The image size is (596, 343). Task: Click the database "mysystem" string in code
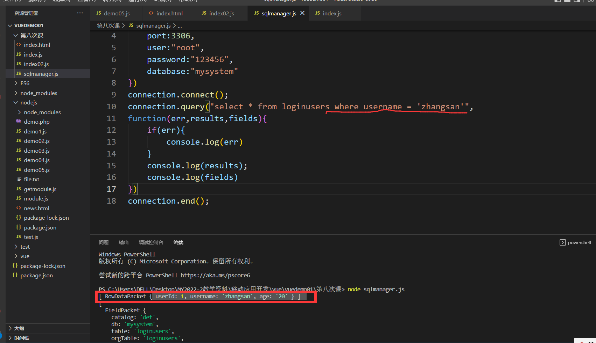[x=214, y=71]
